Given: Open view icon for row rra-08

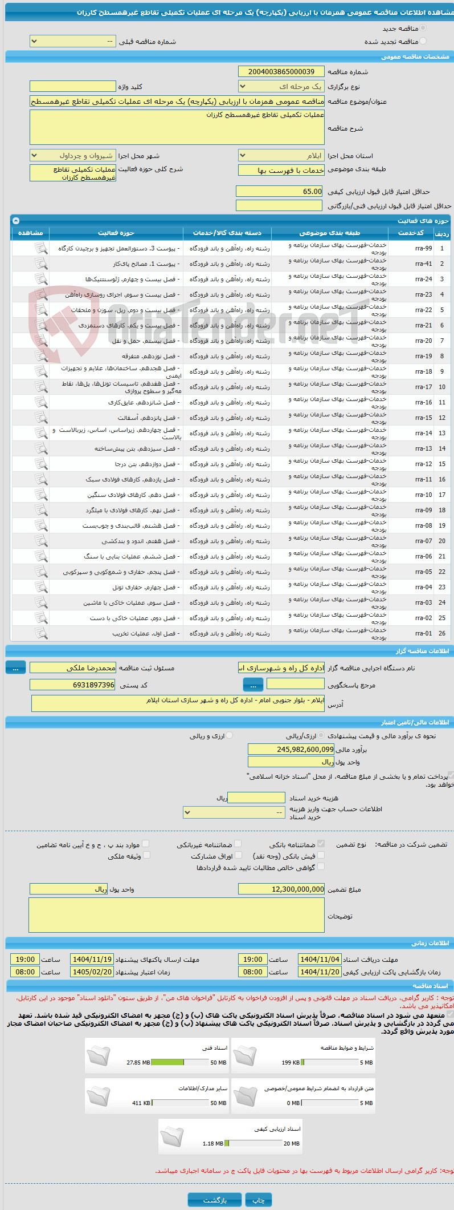Looking at the screenshot, I should [x=41, y=525].
